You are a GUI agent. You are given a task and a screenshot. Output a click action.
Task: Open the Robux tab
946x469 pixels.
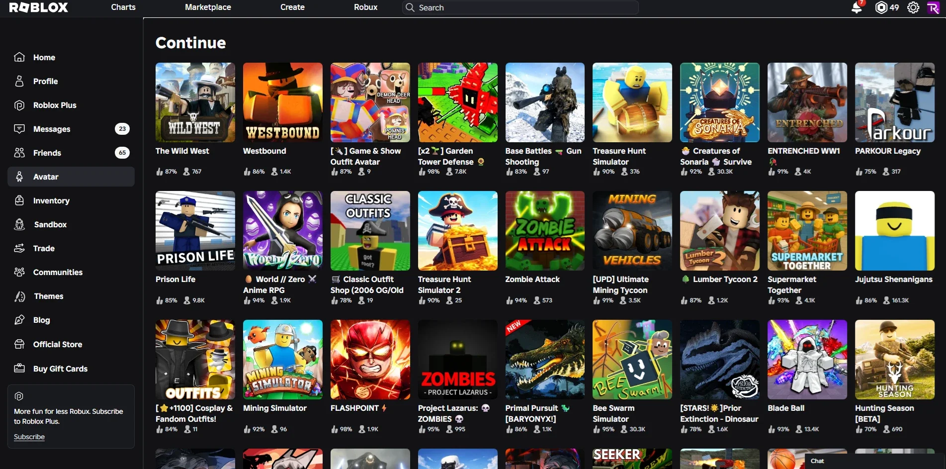point(366,7)
